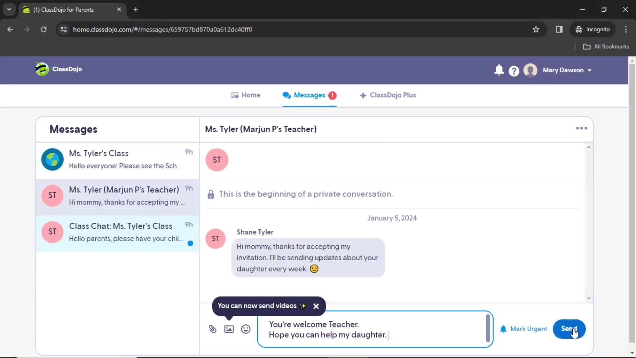
Task: Click the site information icon in address bar
Action: click(64, 30)
